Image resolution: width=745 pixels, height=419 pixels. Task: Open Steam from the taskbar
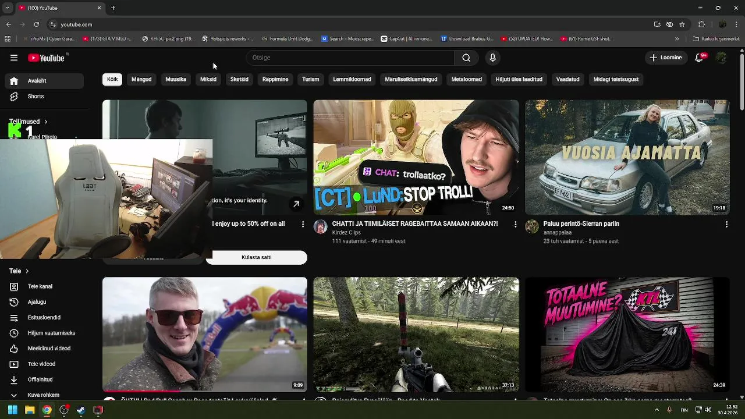point(81,410)
